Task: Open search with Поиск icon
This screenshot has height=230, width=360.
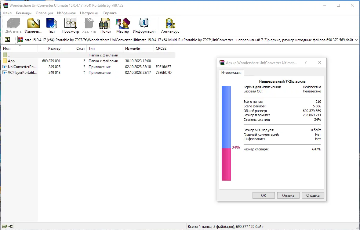Action: point(105,24)
